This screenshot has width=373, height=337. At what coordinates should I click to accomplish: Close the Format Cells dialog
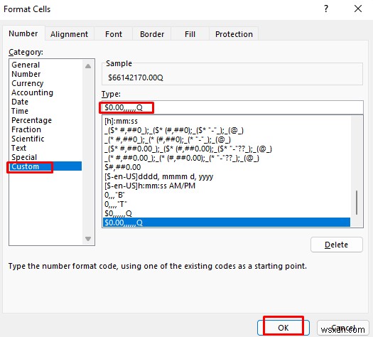[x=358, y=9]
